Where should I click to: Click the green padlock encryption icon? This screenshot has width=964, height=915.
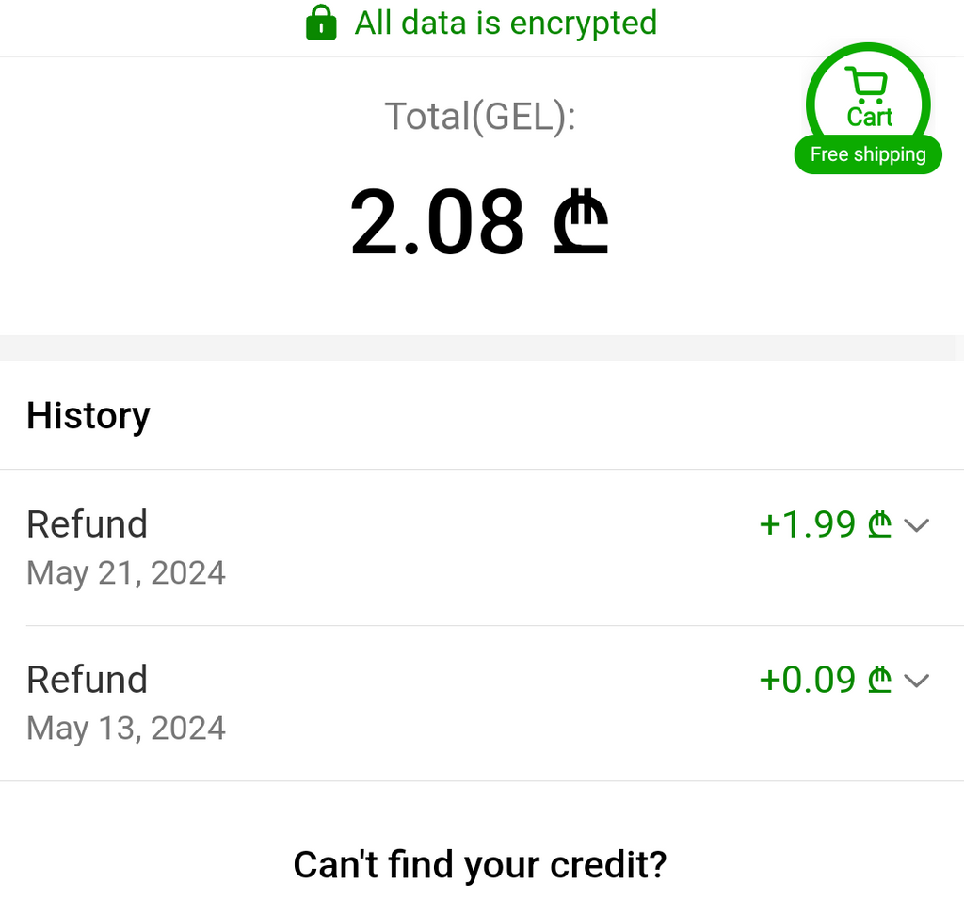(321, 23)
